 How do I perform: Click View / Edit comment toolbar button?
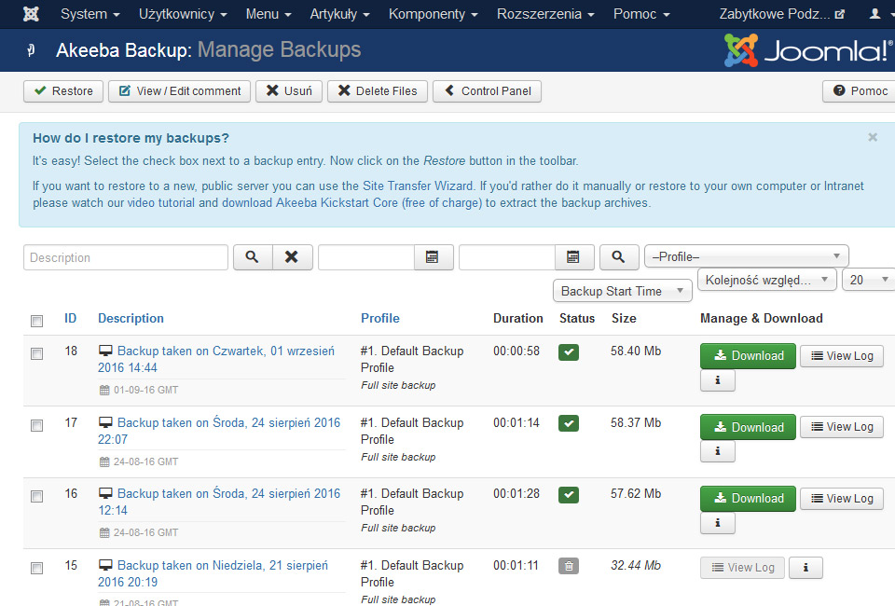click(x=180, y=91)
